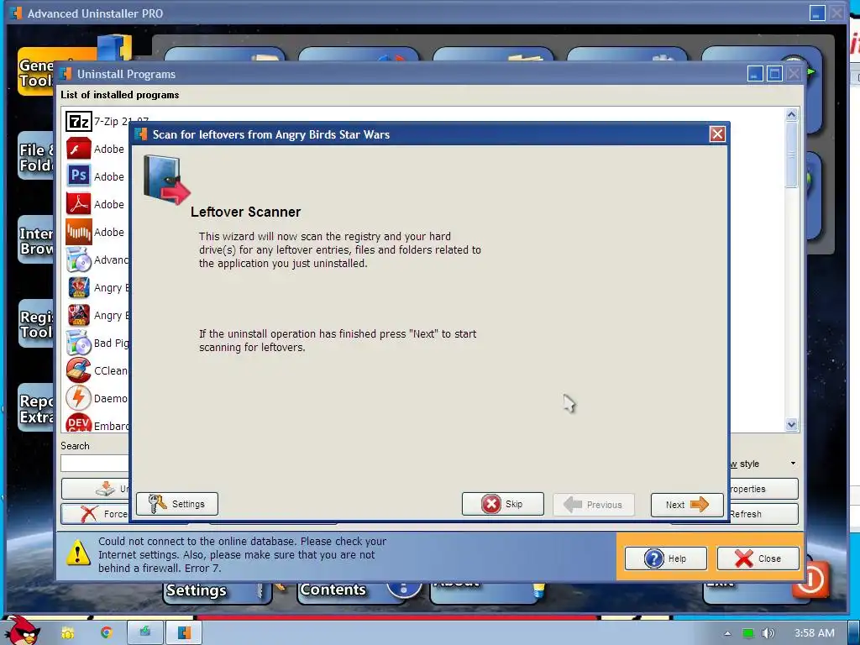This screenshot has width=860, height=645.
Task: Open the Registry Tools category
Action: (36, 324)
